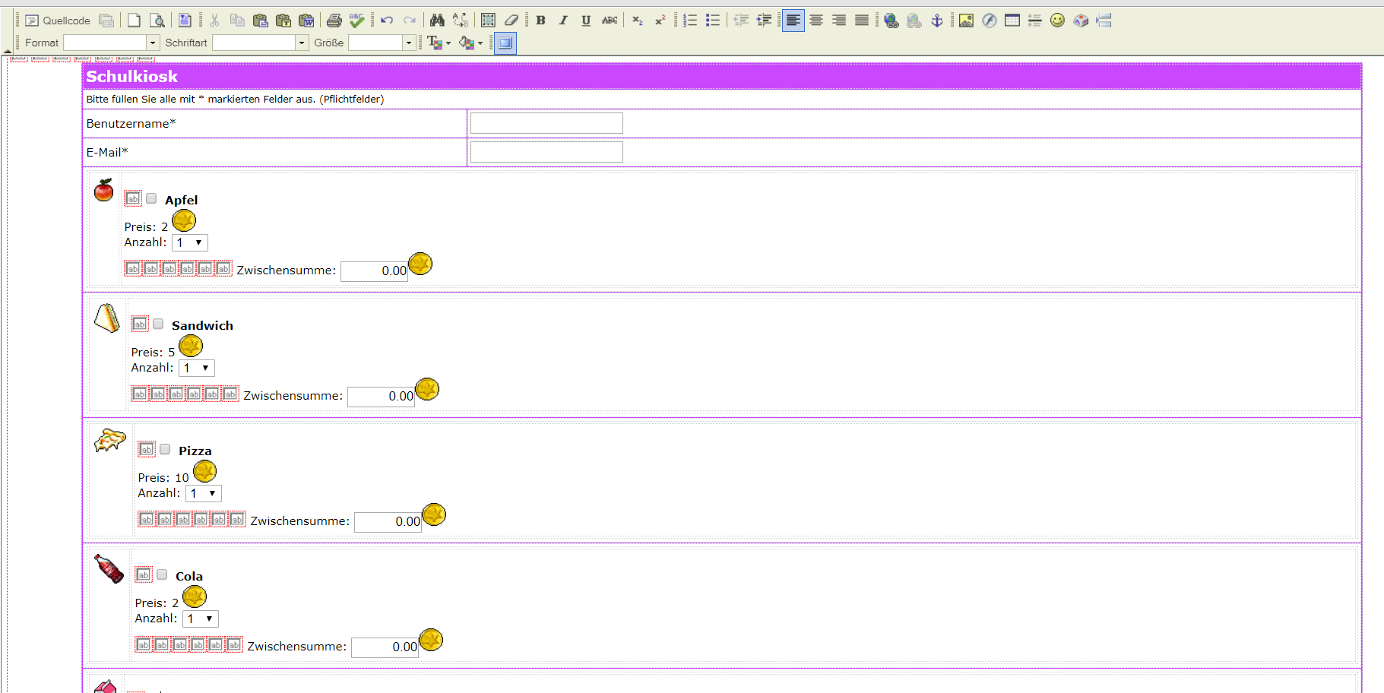Collapse the toolbar with small arrow
This screenshot has height=693, width=1384.
(8, 51)
